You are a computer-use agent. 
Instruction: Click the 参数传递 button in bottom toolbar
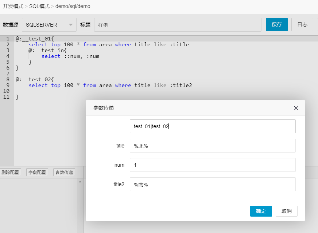coord(64,172)
